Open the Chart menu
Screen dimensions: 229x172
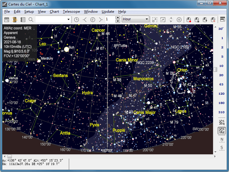click(54, 12)
